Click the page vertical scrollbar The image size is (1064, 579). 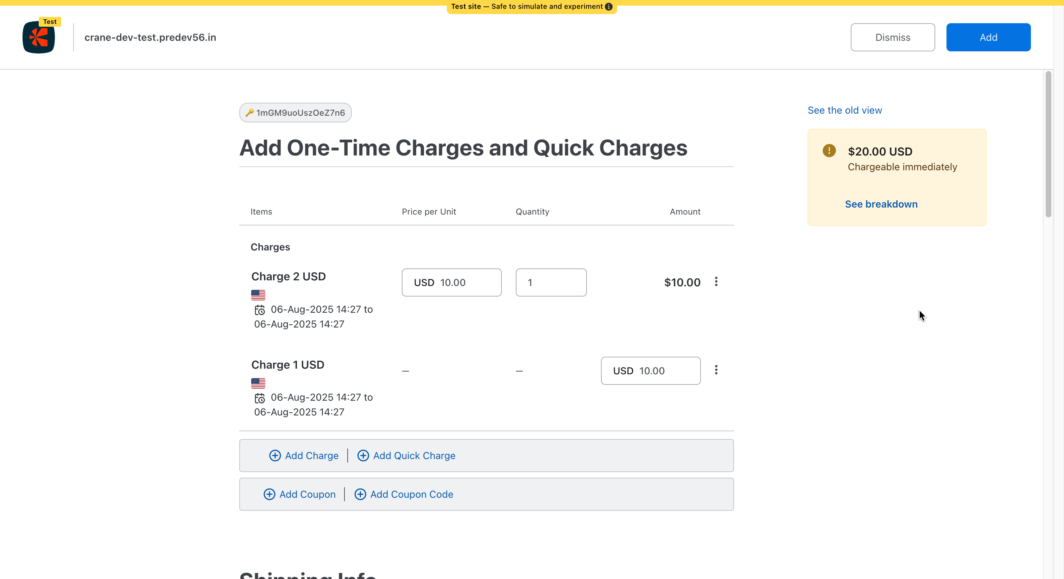pyautogui.click(x=1048, y=145)
